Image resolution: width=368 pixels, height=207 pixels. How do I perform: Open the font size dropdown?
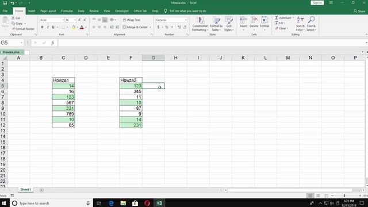click(x=75, y=20)
